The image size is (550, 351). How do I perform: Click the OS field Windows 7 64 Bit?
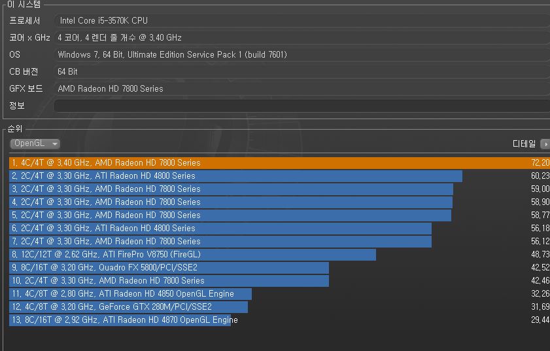(302, 54)
